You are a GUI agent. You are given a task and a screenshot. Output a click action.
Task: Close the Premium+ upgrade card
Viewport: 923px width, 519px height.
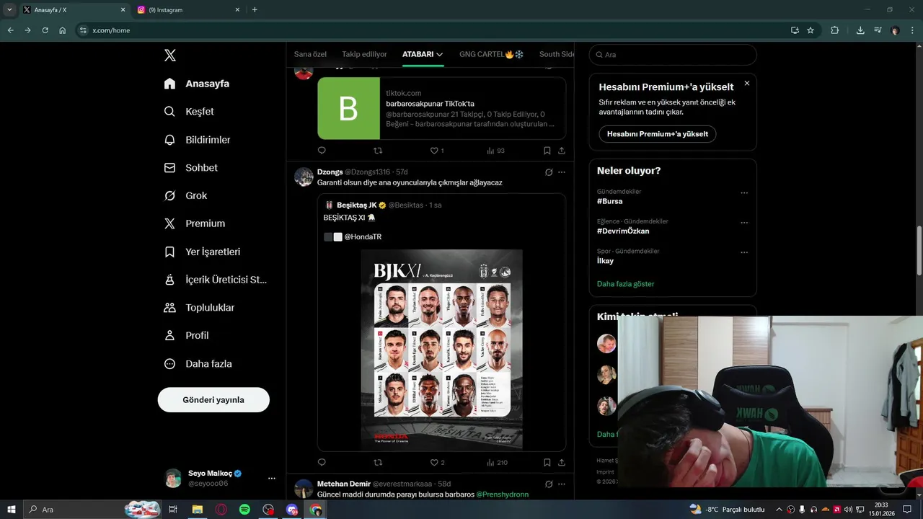pyautogui.click(x=747, y=84)
